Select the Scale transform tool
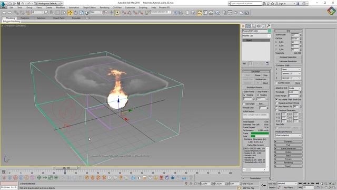 82,13
